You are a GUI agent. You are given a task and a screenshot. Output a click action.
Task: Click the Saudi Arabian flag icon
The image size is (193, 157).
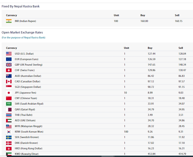pos(9,104)
